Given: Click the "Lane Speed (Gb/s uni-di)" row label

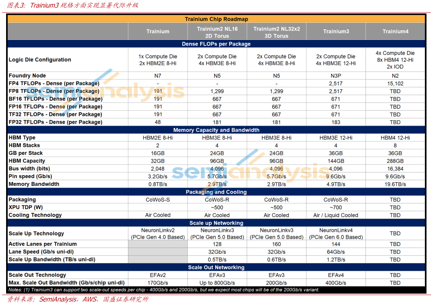Looking at the screenshot, I should [41, 252].
